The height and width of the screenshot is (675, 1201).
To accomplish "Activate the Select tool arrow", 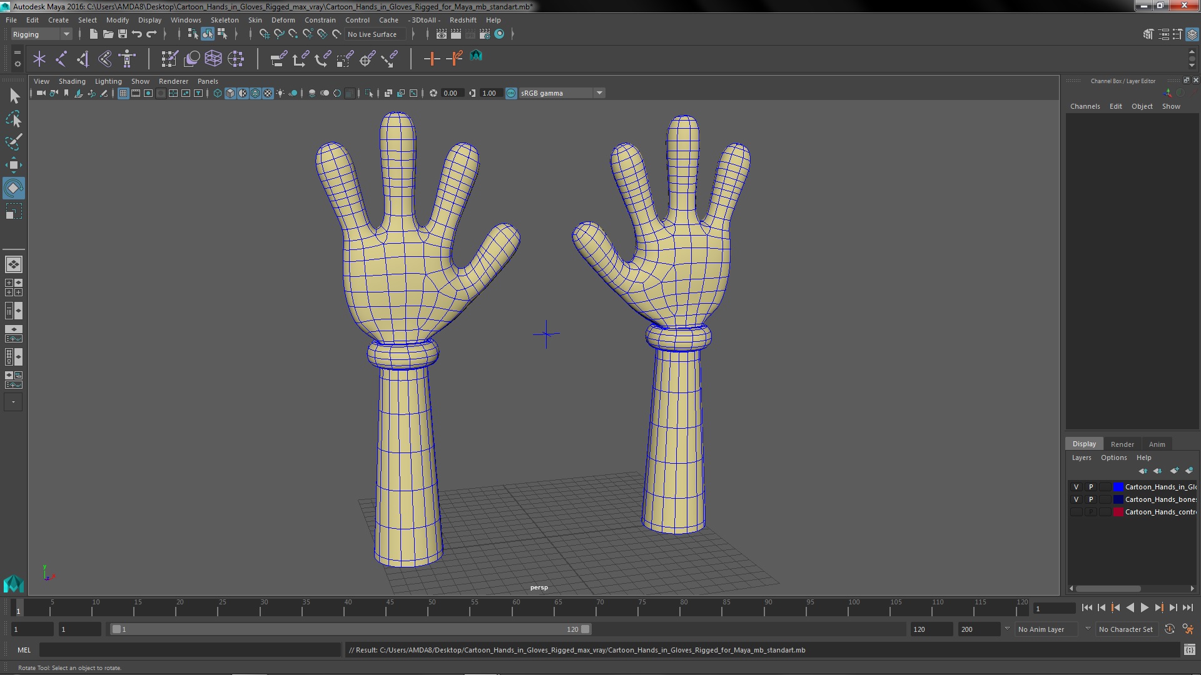I will (14, 96).
